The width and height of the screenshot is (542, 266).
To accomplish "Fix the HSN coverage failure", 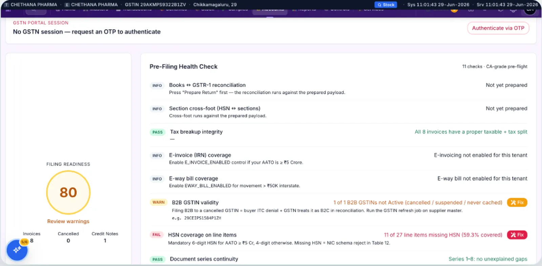I will click(517, 235).
